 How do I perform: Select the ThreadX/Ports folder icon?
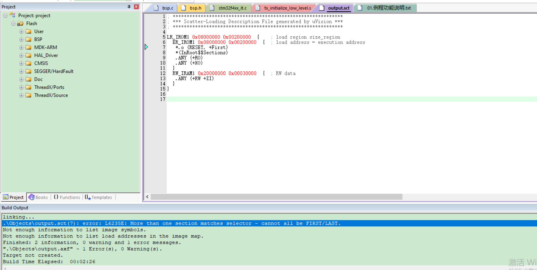28,87
